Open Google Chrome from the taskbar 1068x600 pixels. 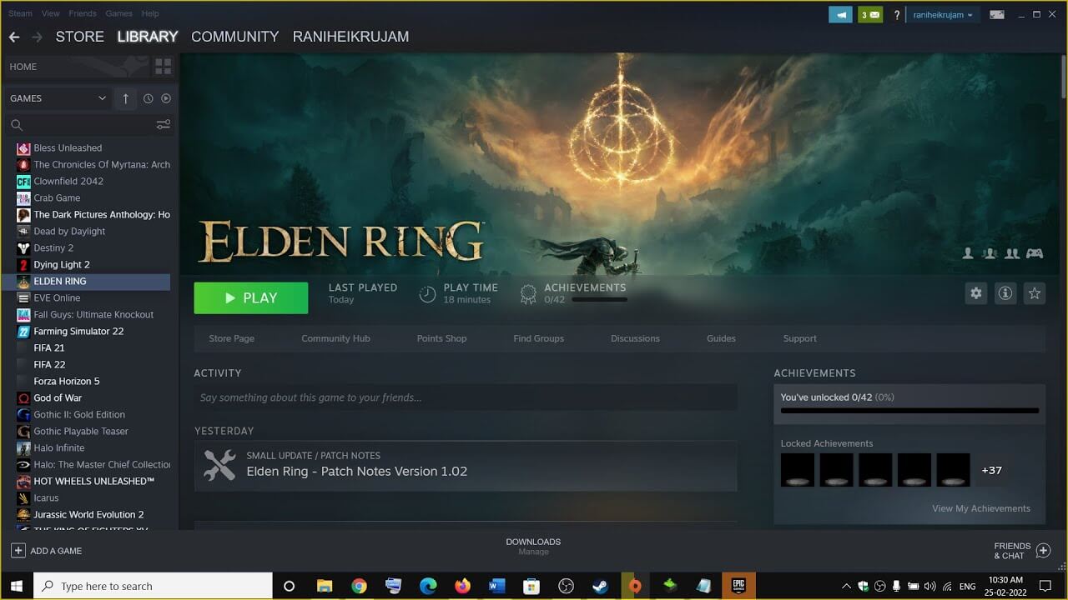tap(359, 586)
